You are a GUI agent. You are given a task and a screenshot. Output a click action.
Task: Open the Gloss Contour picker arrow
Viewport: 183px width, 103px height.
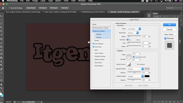[x=132, y=64]
